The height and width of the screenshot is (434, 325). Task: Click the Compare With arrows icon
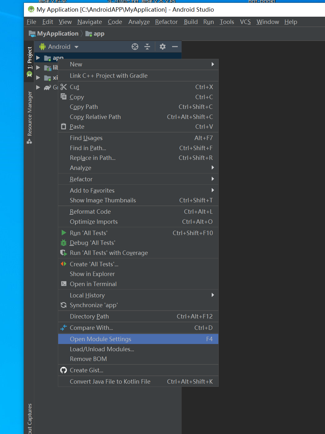[x=64, y=328]
